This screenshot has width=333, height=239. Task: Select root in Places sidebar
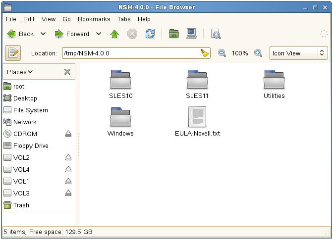point(39,86)
